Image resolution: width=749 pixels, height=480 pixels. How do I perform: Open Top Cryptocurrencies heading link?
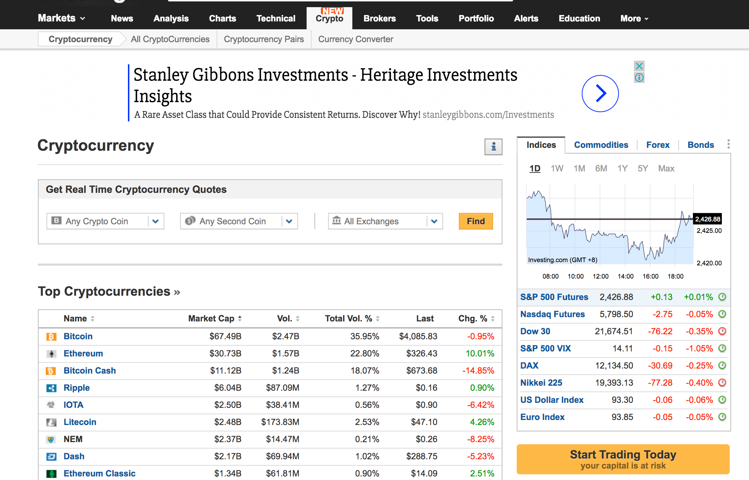(x=109, y=291)
